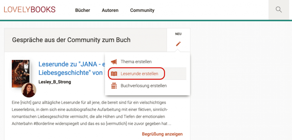Go to LovelyBooks home via logo

(x=30, y=10)
